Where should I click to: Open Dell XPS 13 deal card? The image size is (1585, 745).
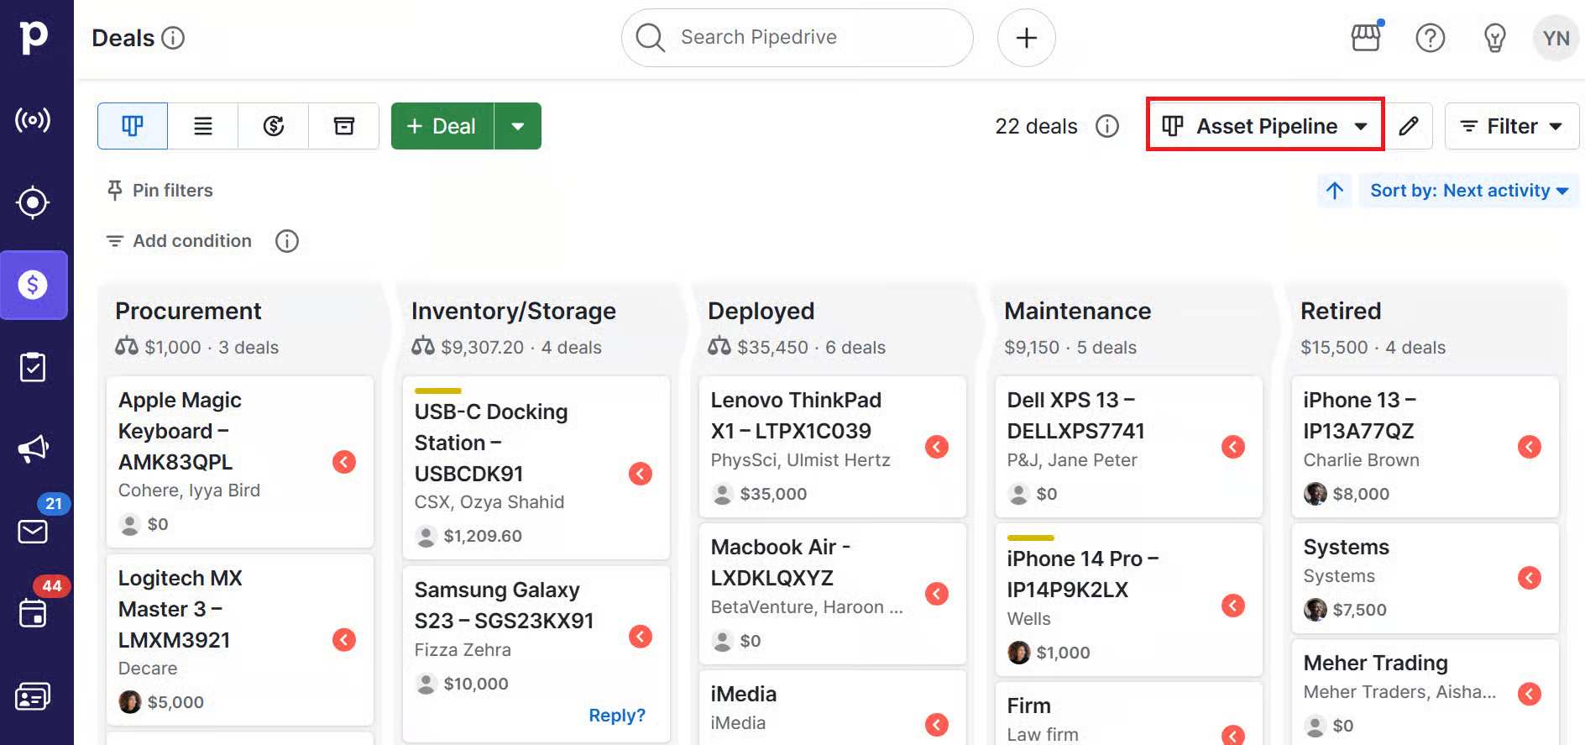click(1129, 447)
